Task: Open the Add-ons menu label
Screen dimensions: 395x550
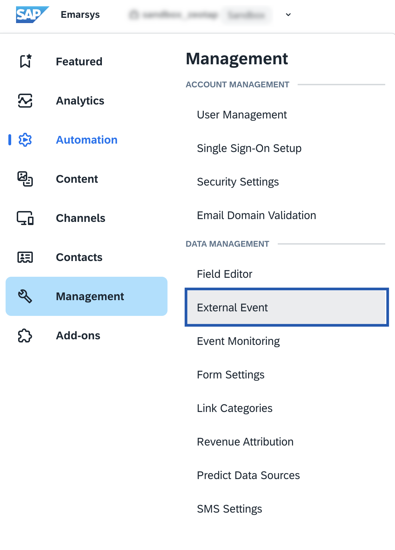Action: pos(78,335)
